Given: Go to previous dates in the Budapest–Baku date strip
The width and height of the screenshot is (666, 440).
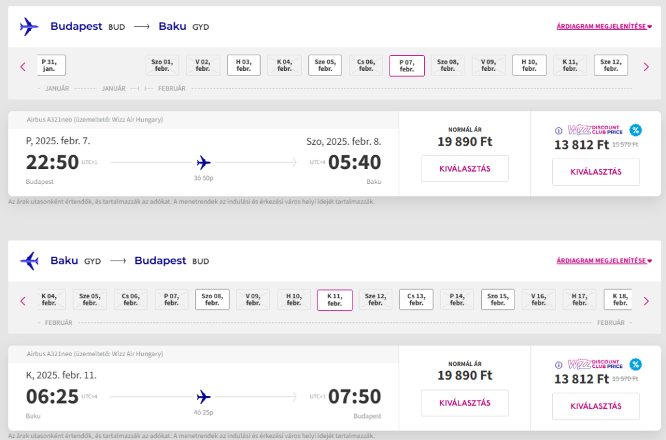Looking at the screenshot, I should 23,66.
